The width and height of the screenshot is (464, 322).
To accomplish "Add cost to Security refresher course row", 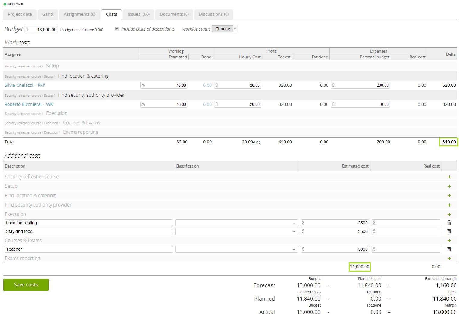I will pos(449,177).
